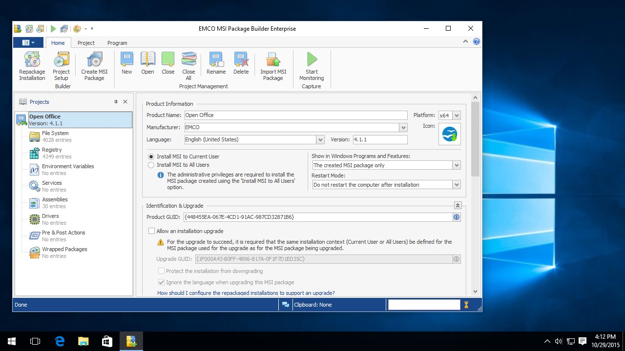Click the Close project icon

pos(168,63)
